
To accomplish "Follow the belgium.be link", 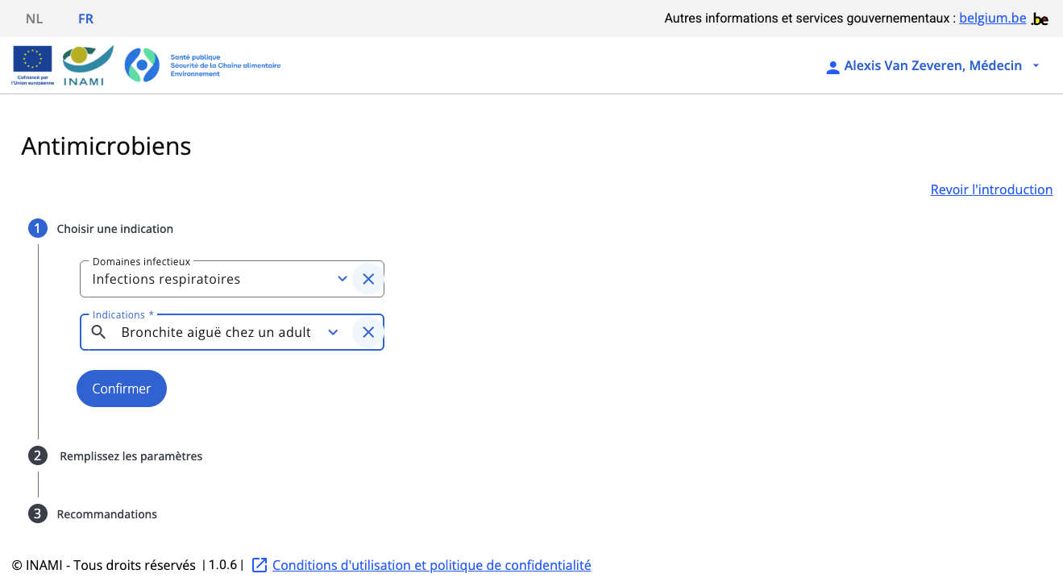I will pyautogui.click(x=992, y=18).
